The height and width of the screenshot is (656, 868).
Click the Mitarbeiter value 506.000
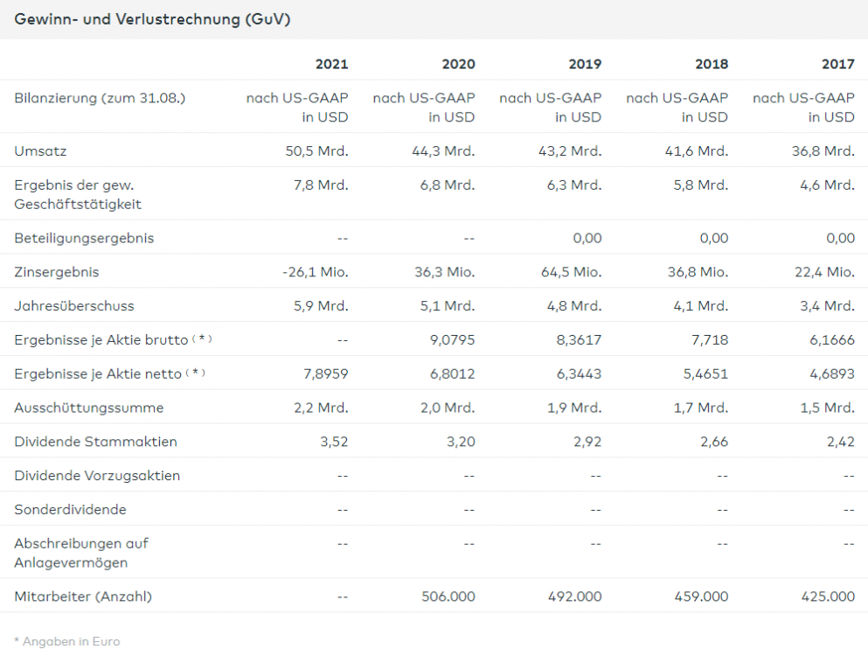tap(448, 597)
